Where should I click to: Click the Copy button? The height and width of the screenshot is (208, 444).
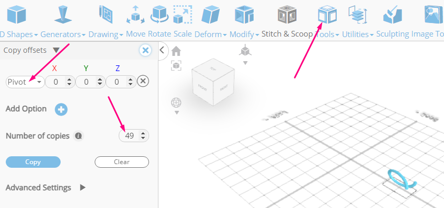(33, 162)
